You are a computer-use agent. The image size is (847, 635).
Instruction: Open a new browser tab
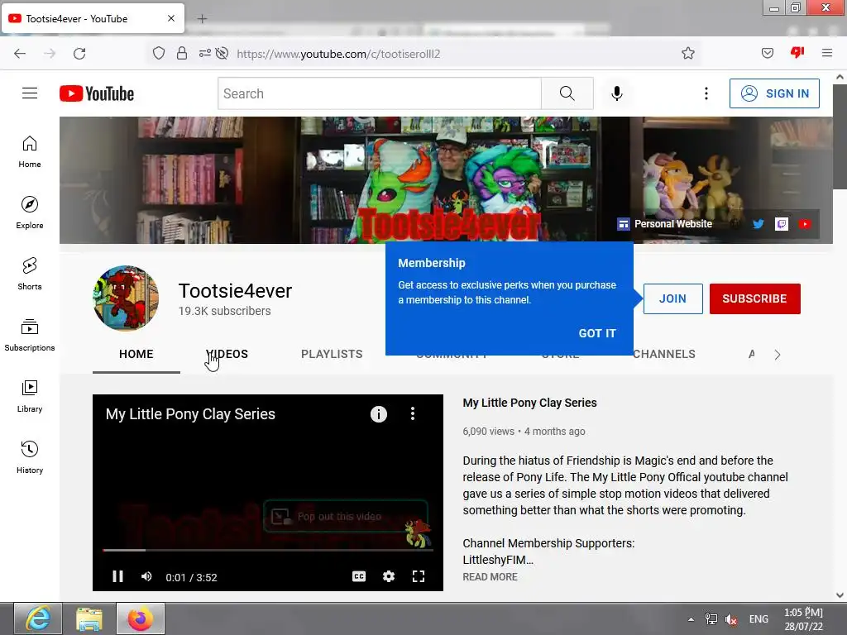(202, 19)
